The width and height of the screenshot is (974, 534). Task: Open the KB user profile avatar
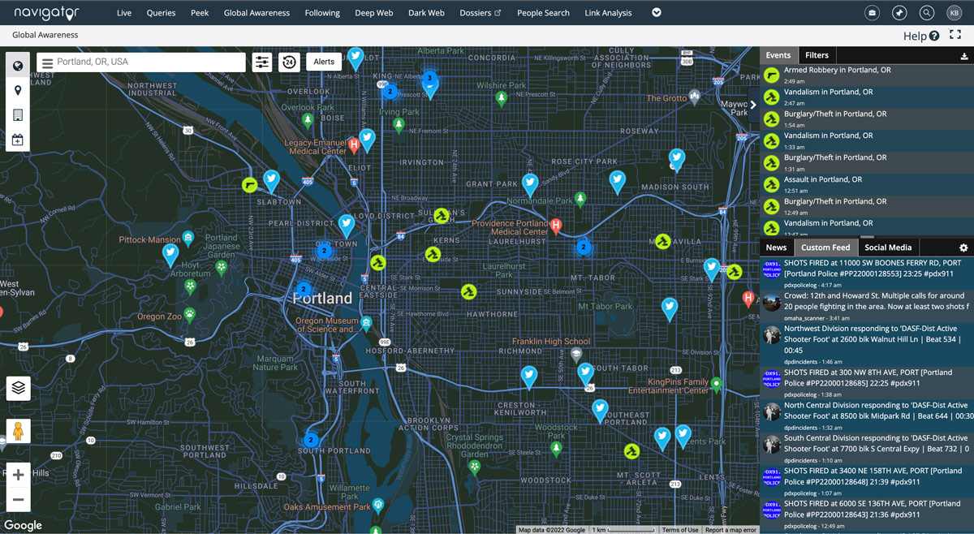coord(954,13)
